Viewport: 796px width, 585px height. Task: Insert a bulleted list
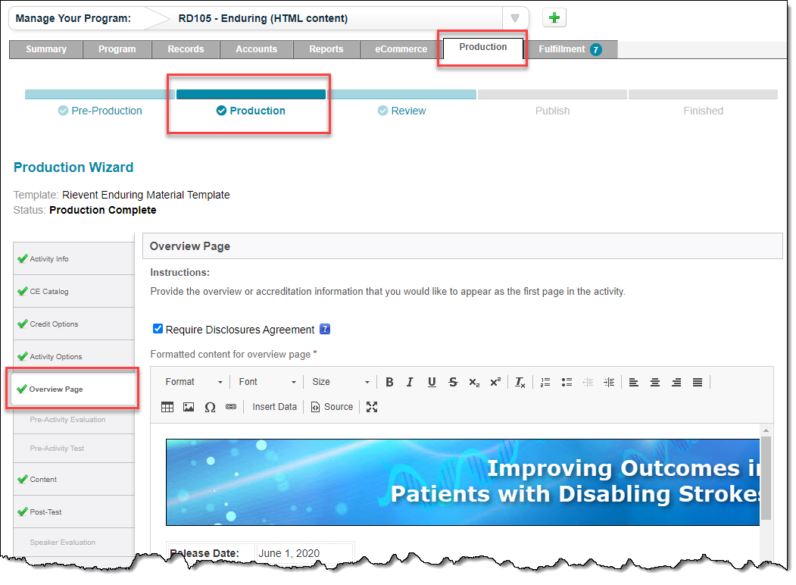(x=567, y=382)
